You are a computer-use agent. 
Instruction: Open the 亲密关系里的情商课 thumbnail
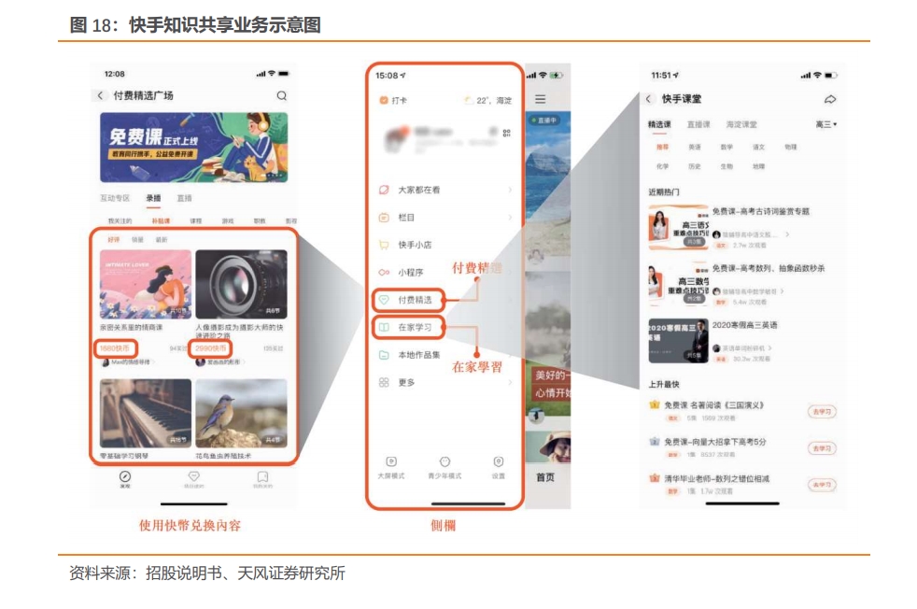(146, 284)
